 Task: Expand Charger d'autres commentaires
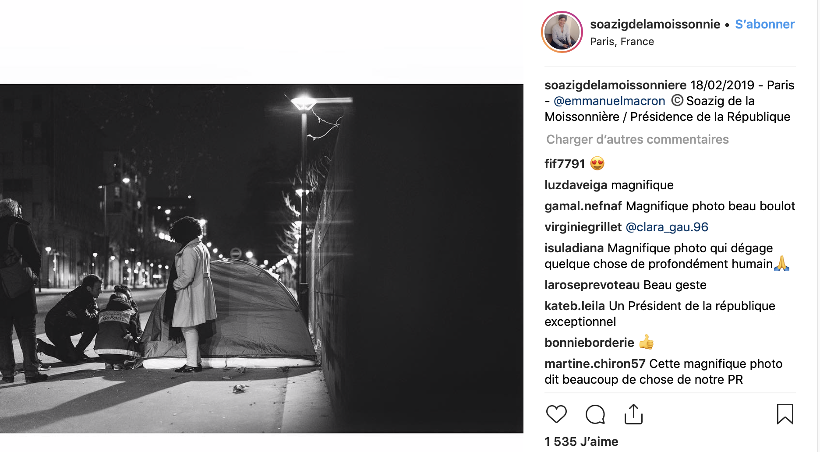[637, 139]
